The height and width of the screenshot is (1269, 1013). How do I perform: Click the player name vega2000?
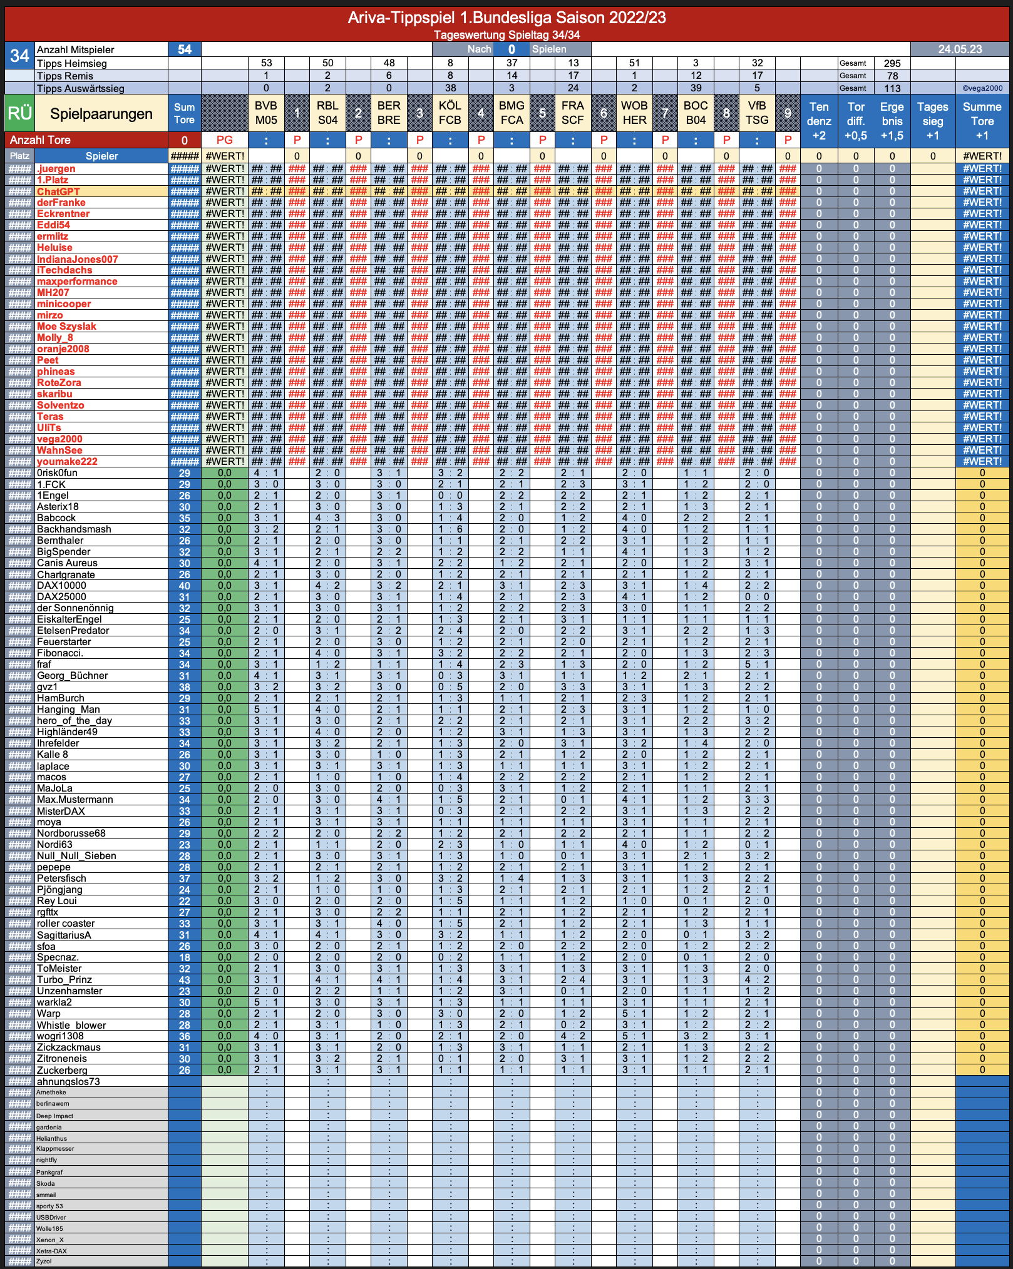pyautogui.click(x=59, y=439)
